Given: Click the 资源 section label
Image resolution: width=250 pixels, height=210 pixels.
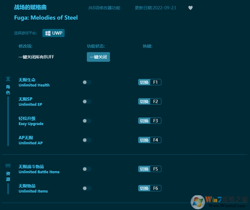Looking at the screenshot, I should tap(8, 176).
